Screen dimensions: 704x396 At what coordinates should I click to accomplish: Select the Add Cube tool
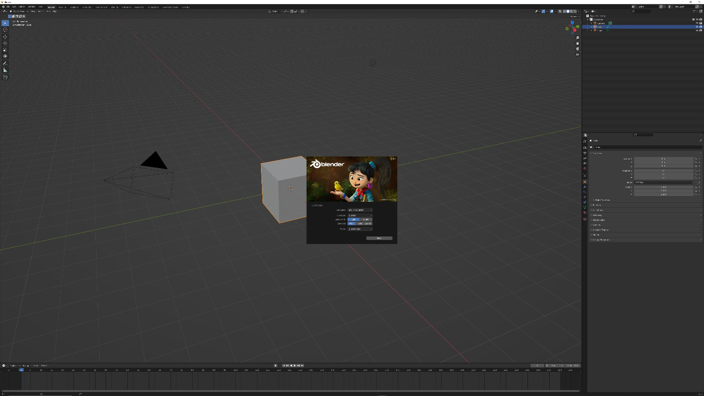(6, 77)
